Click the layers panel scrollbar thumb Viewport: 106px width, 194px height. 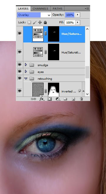pyautogui.click(x=87, y=72)
